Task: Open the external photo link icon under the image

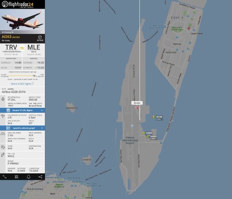Action: pyautogui.click(x=43, y=32)
